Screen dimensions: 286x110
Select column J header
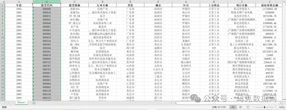tap(269, 2)
